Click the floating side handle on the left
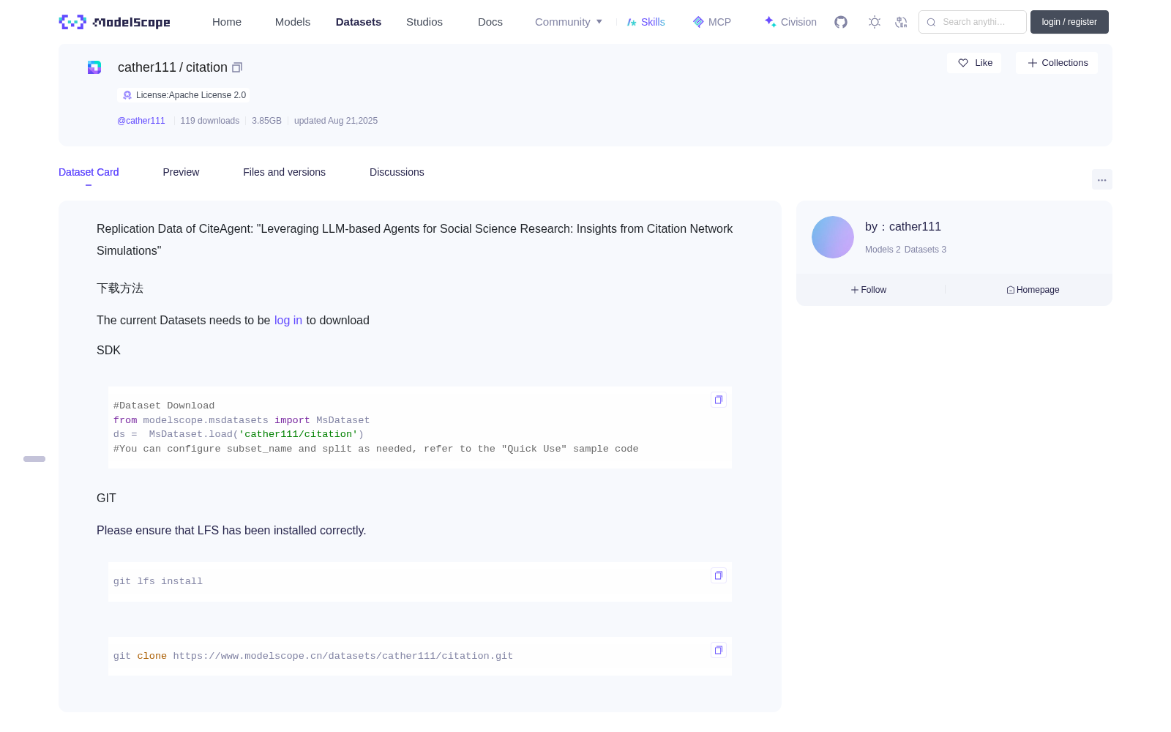The height and width of the screenshot is (732, 1171). click(x=34, y=459)
